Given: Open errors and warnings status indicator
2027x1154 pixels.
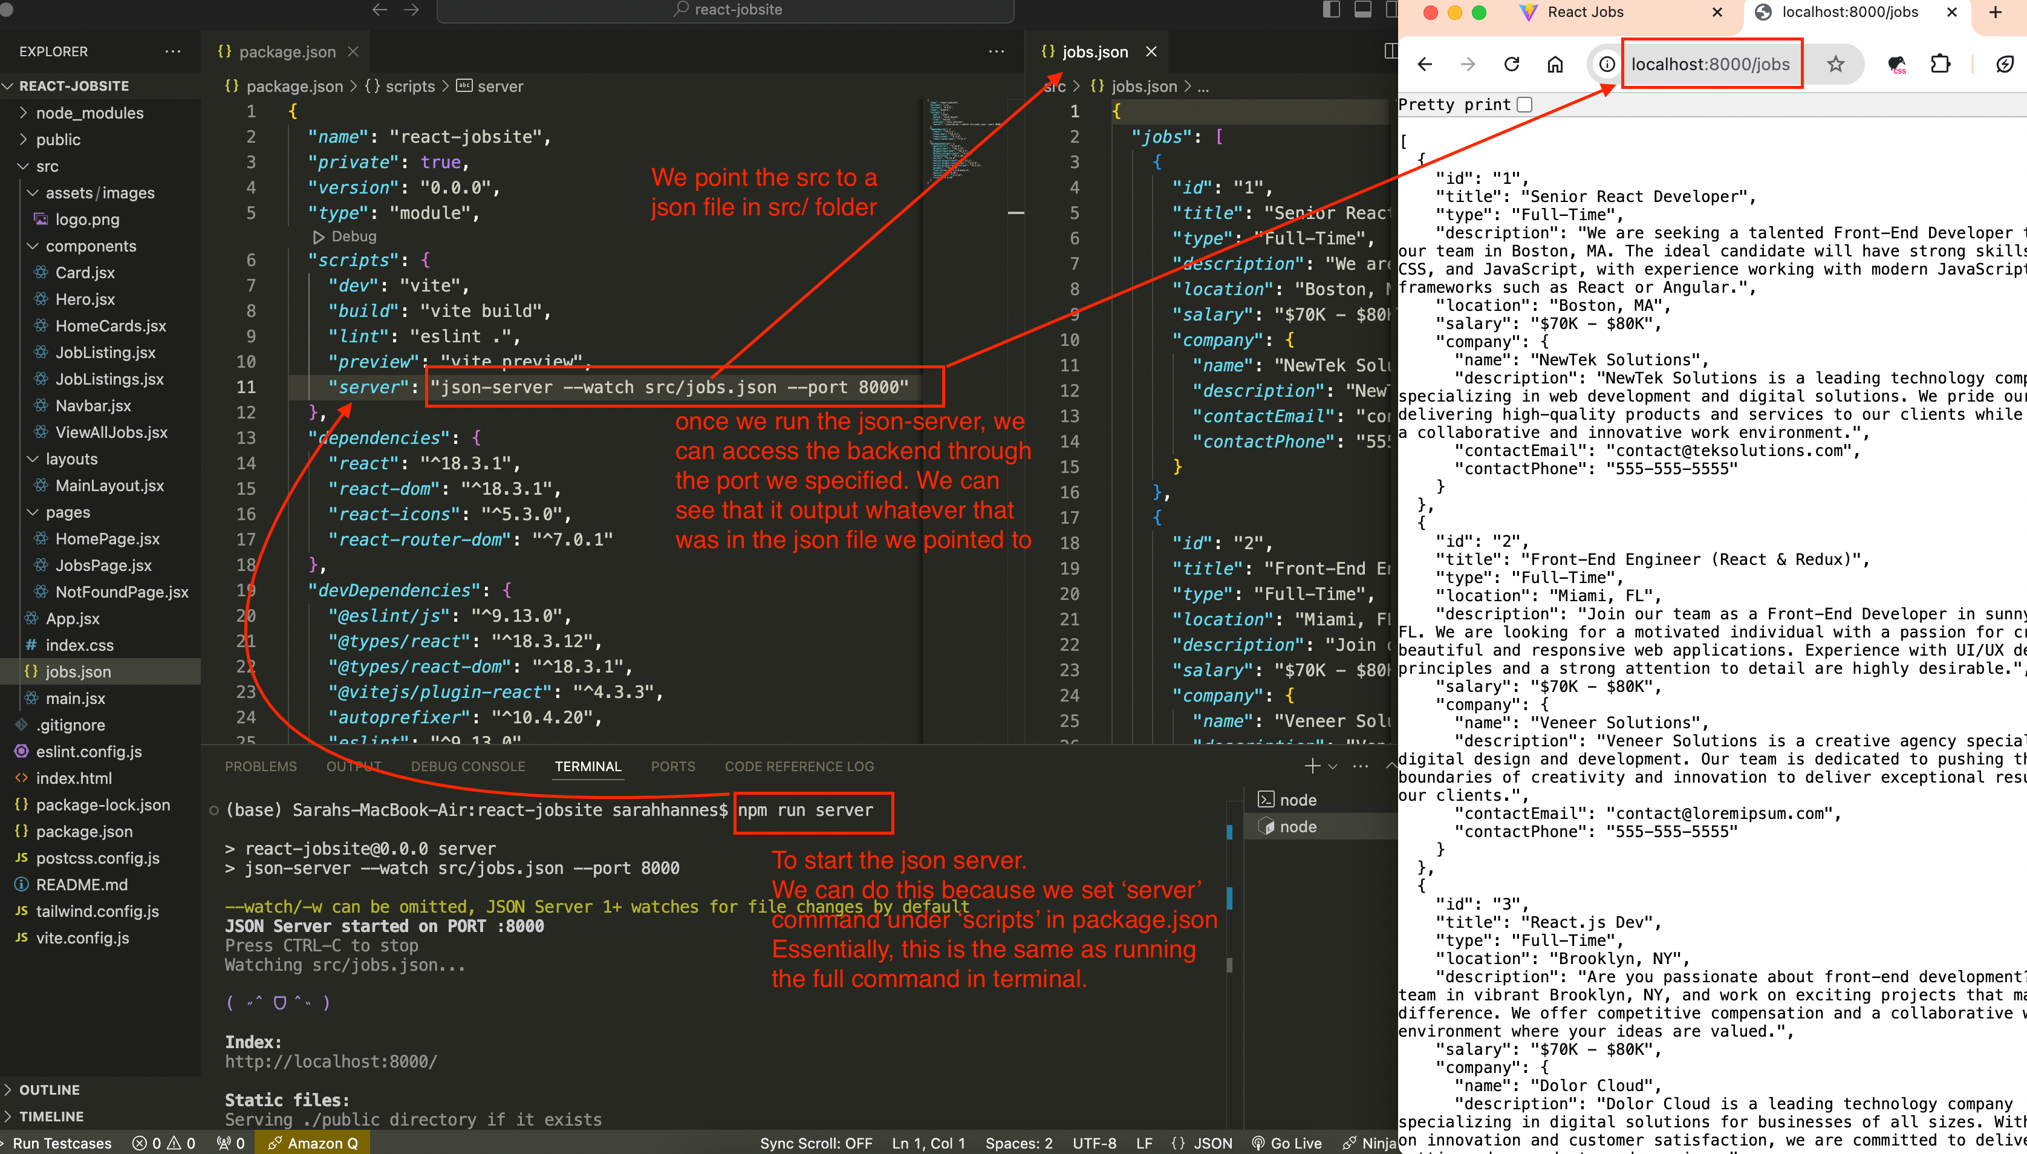Looking at the screenshot, I should [164, 1143].
